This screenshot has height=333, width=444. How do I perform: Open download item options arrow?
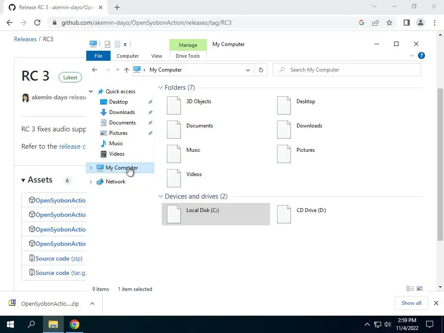92,304
